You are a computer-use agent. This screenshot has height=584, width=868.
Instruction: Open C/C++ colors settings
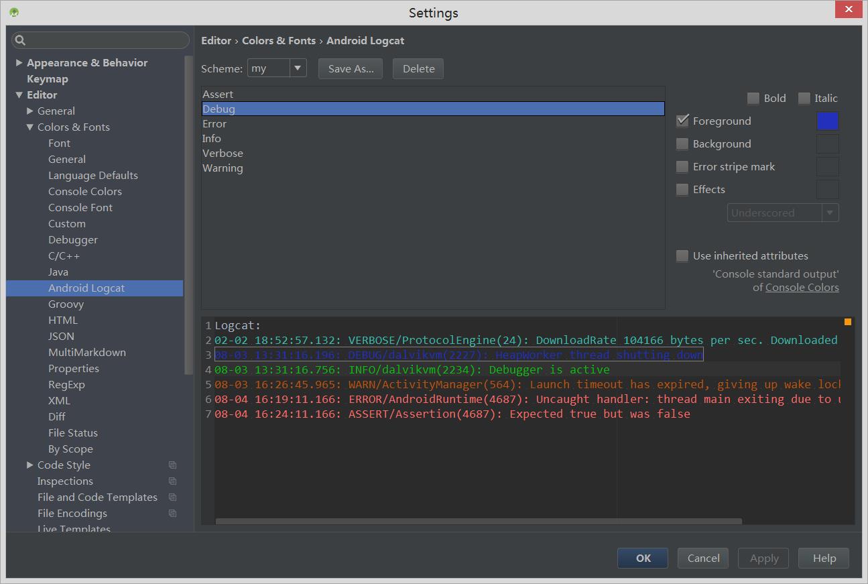(64, 255)
